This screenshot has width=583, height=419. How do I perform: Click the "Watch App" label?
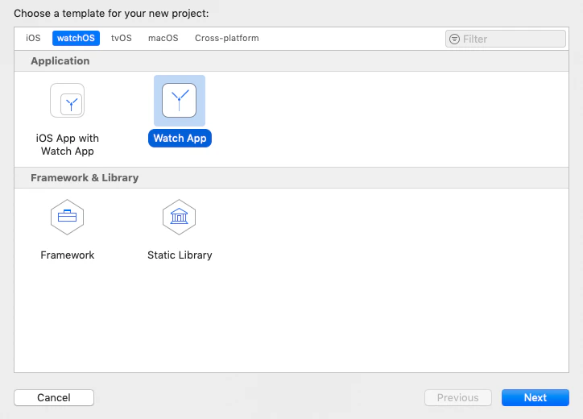[180, 138]
